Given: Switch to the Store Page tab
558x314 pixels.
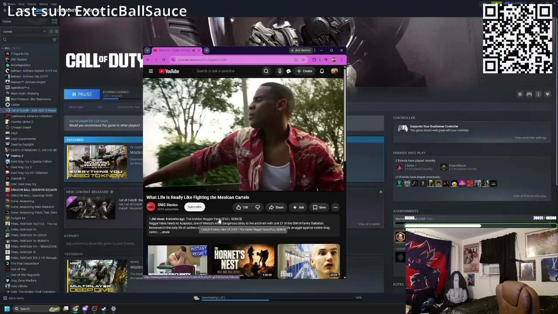Looking at the screenshot, I should (76, 107).
